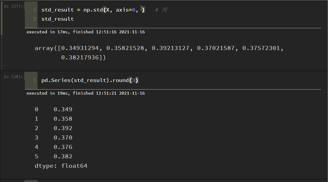Click the Series output row with 0.349
Screen dimensions: 328x182
[54, 109]
